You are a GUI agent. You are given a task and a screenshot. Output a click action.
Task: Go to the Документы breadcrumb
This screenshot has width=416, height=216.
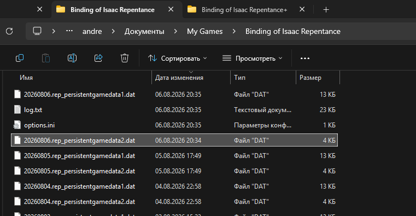pyautogui.click(x=144, y=31)
